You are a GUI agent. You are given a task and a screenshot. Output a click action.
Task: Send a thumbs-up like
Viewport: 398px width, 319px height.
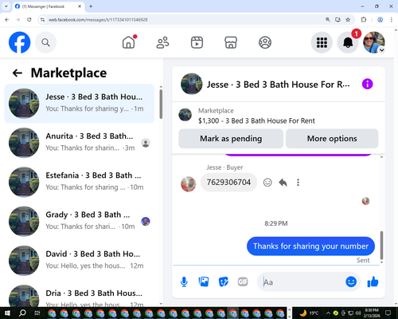[x=373, y=282]
